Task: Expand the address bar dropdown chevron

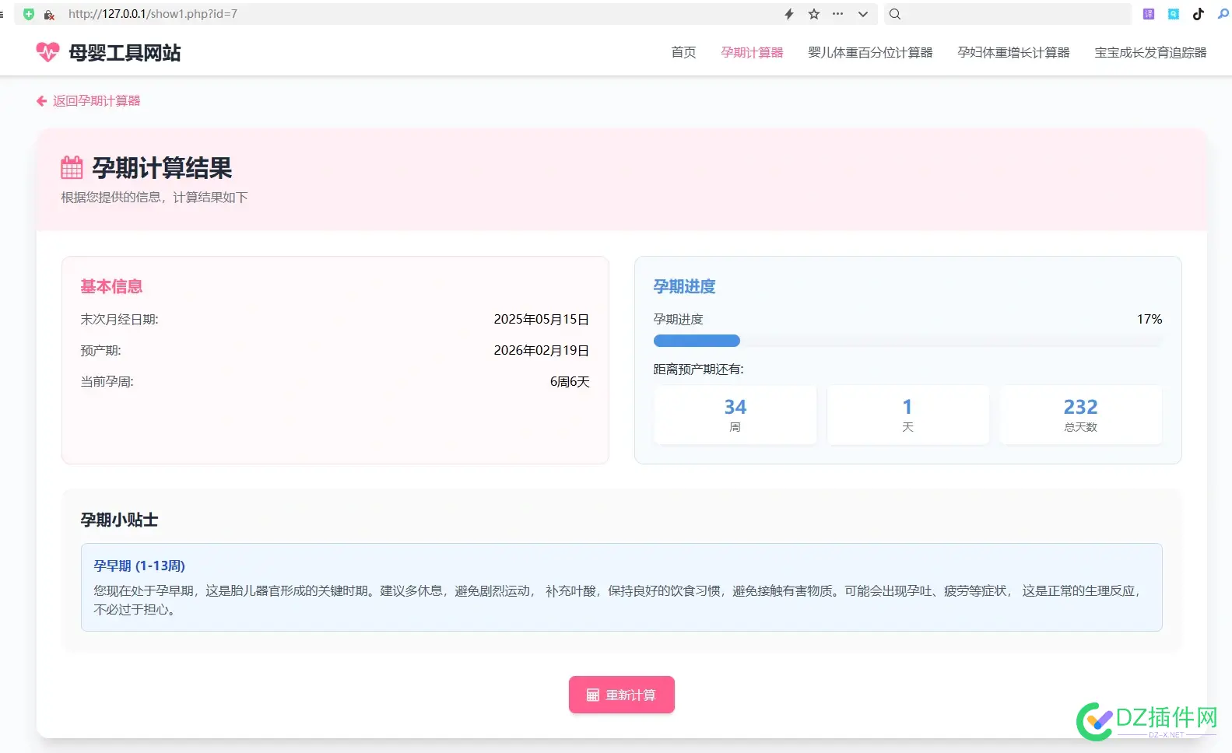Action: tap(862, 14)
